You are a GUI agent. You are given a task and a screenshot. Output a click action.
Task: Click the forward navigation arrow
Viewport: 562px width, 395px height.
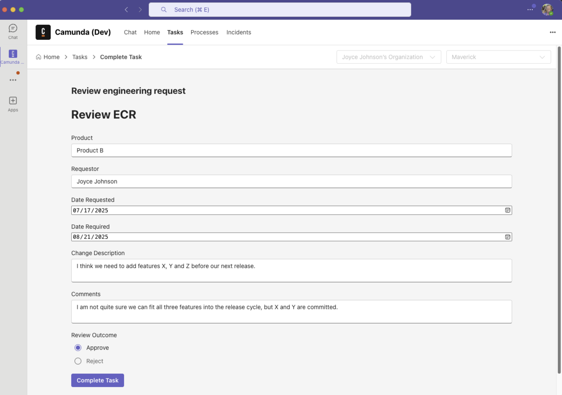140,9
